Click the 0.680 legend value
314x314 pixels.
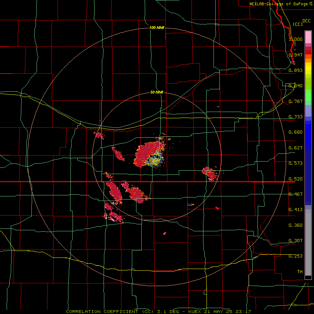296,132
